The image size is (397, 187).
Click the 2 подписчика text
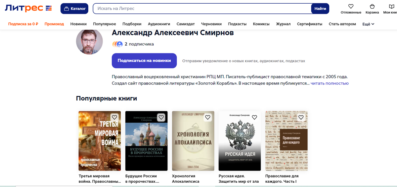pos(139,44)
